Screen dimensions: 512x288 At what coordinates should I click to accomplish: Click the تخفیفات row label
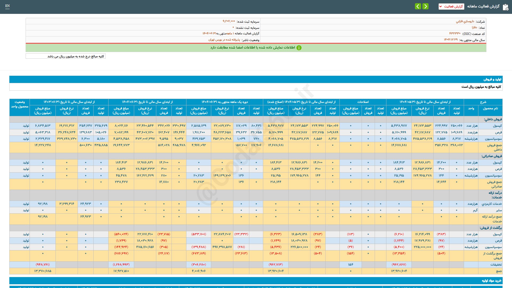pyautogui.click(x=496, y=265)
